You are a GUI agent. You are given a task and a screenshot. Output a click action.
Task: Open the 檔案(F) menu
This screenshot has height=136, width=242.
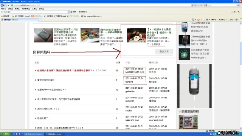pyautogui.click(x=3, y=9)
